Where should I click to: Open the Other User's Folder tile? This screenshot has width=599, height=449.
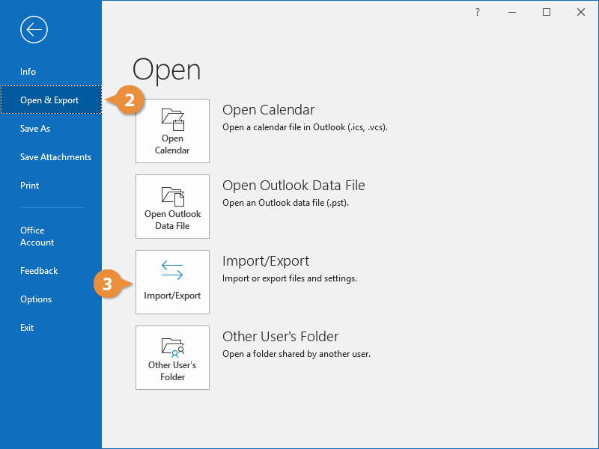click(x=172, y=358)
